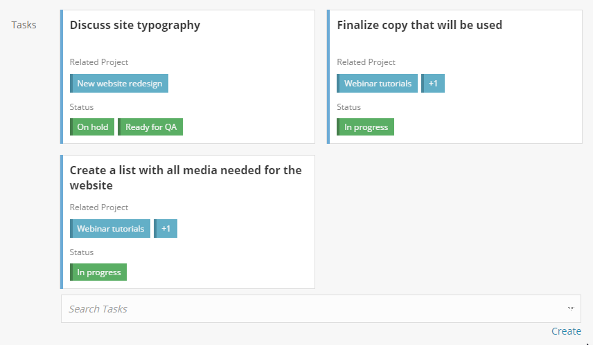Click In progress status in Finalize copy card

click(366, 127)
